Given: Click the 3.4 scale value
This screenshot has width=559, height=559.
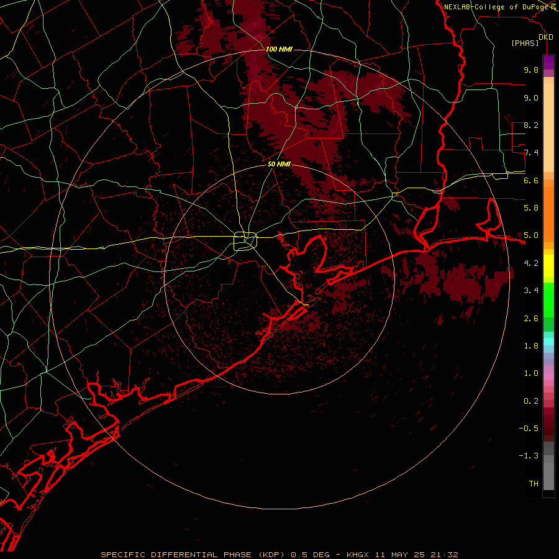Looking at the screenshot, I should (x=531, y=291).
